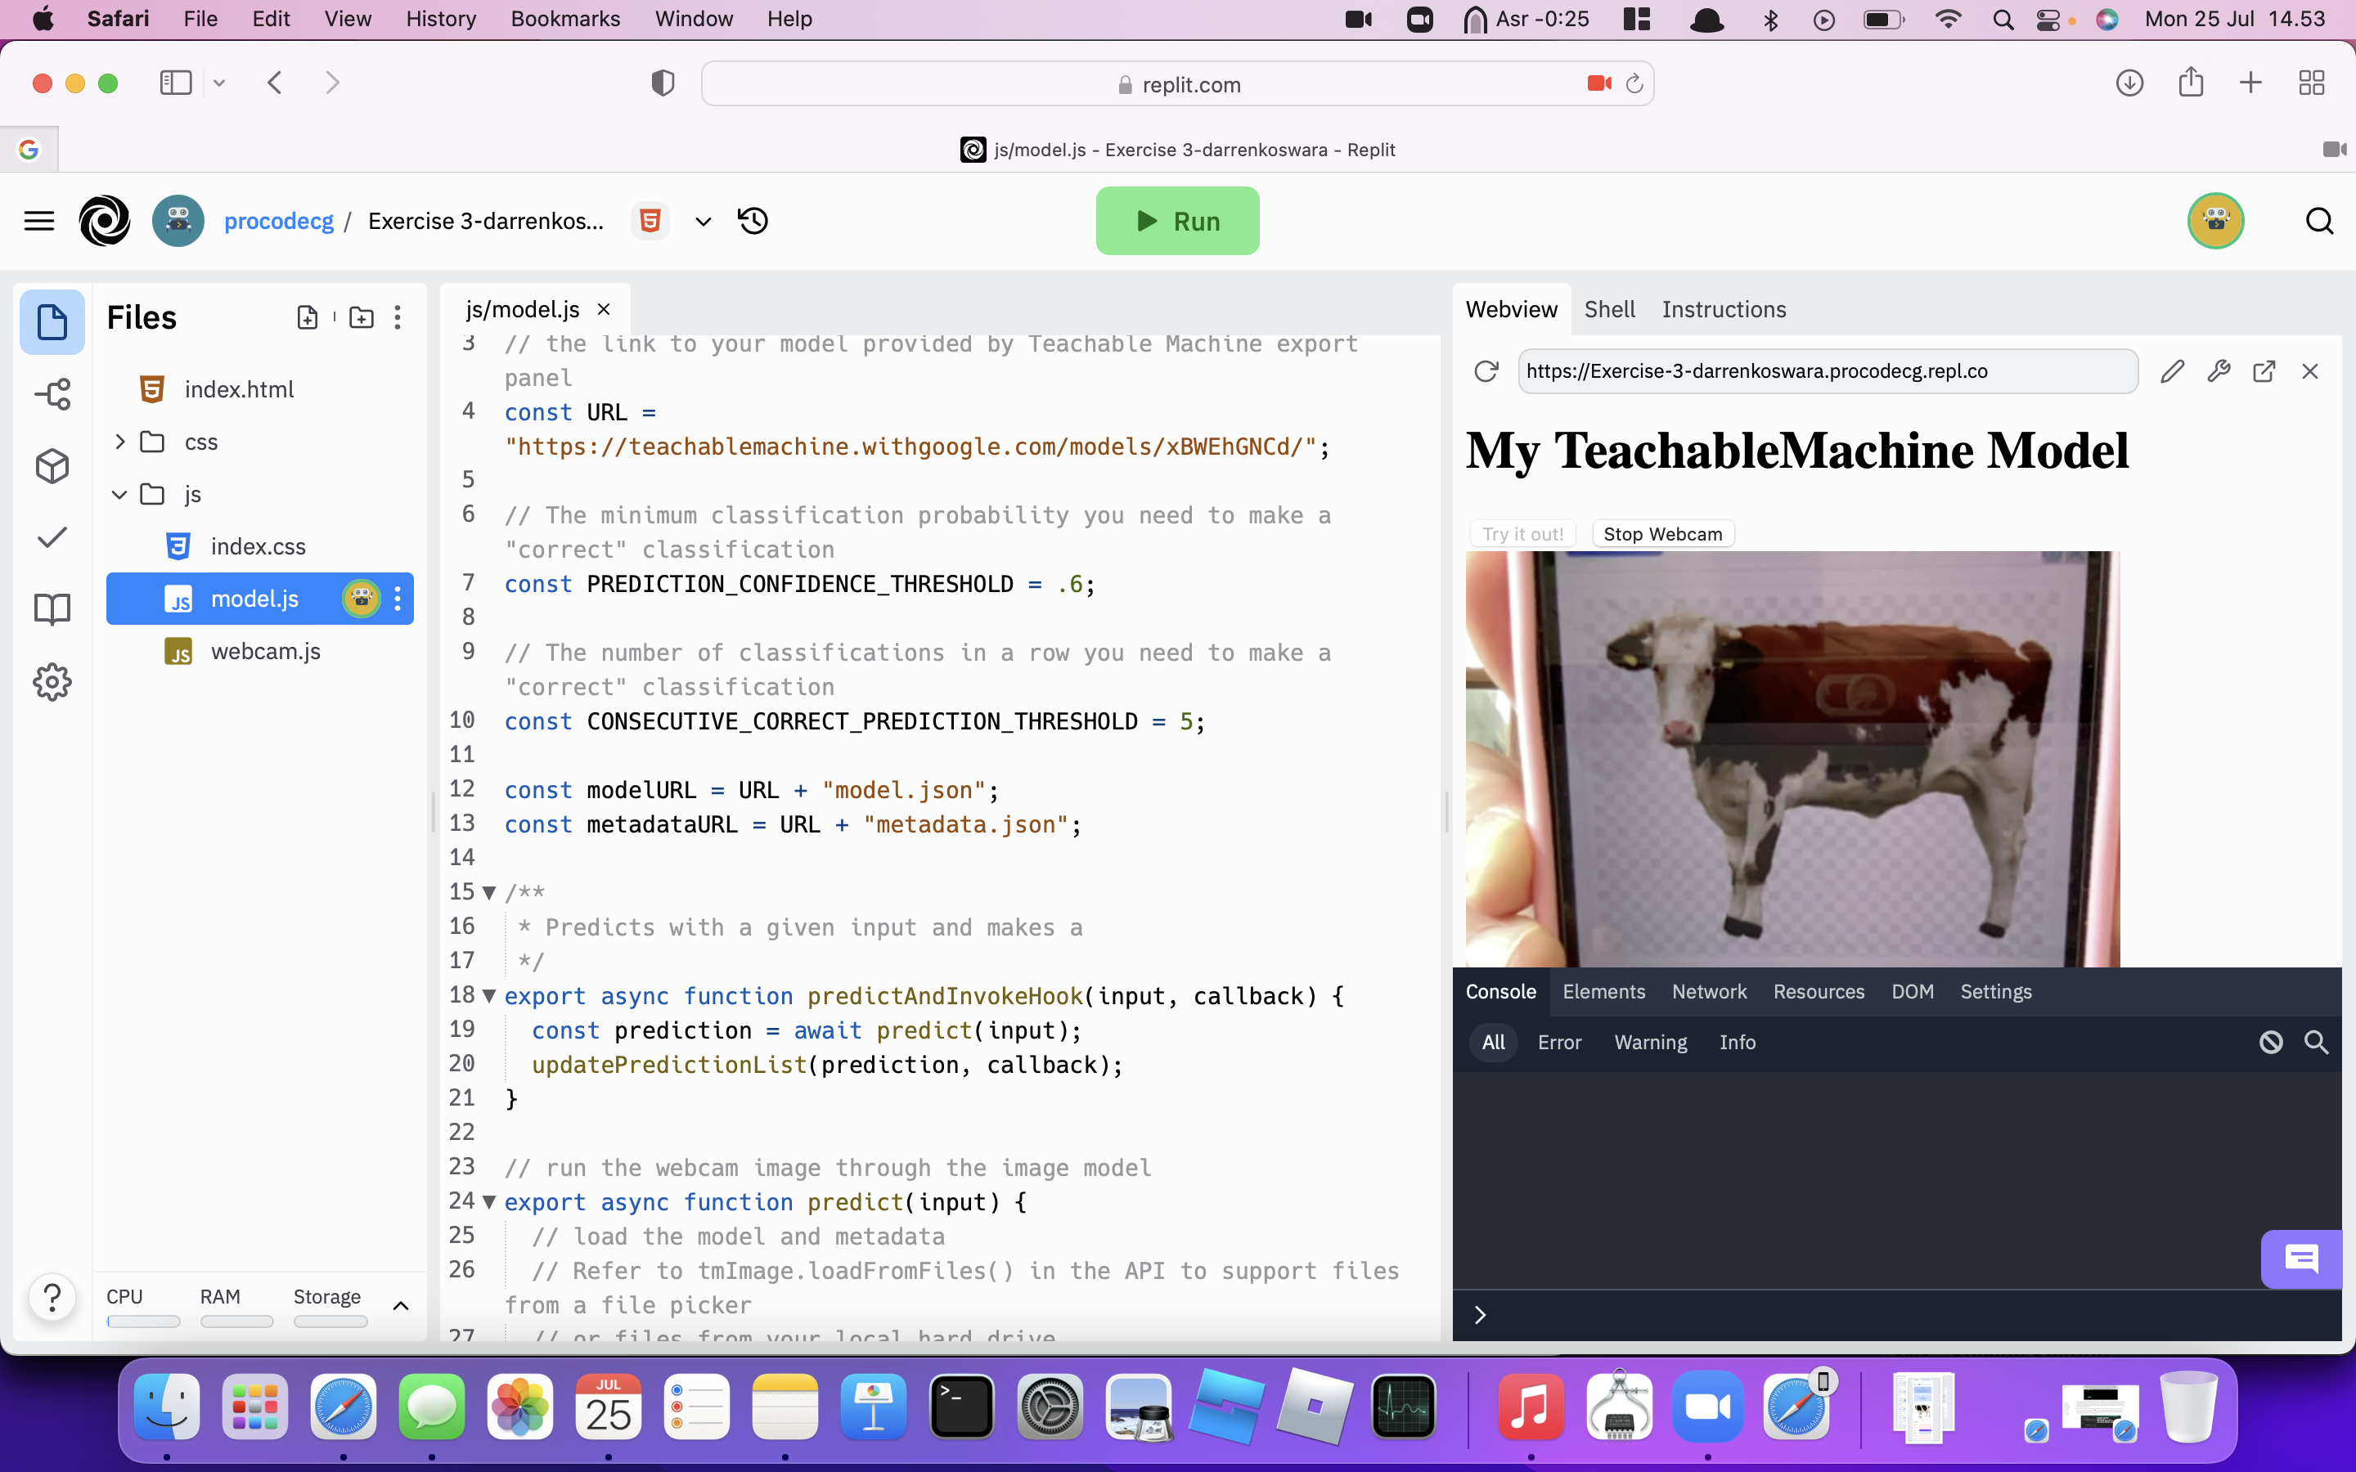Fold predict function at line 24
Screen dimensions: 2356x1472
(x=488, y=1202)
